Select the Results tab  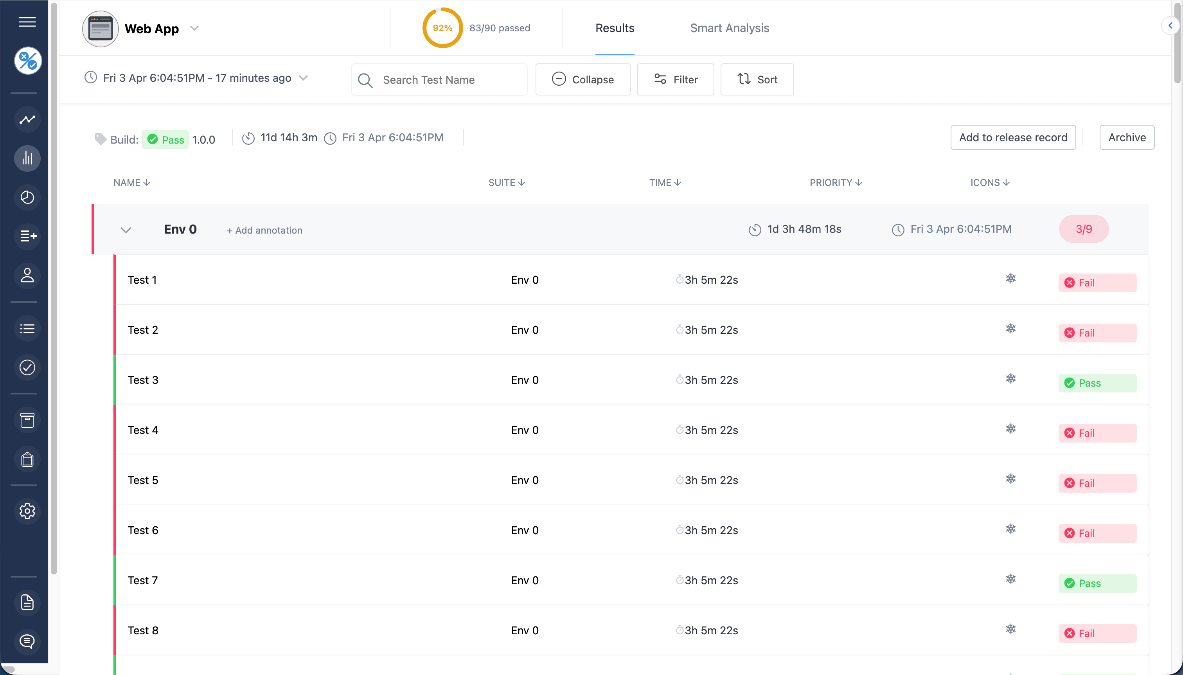tap(615, 28)
